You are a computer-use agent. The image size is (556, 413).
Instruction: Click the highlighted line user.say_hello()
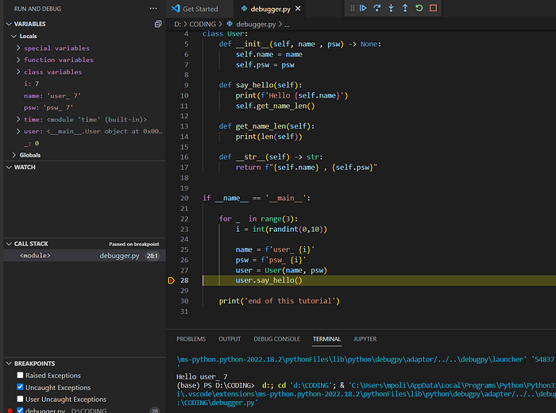tap(268, 280)
